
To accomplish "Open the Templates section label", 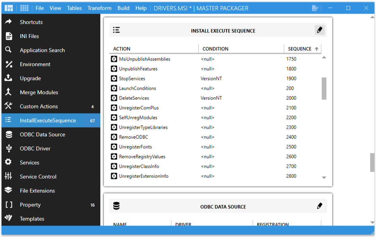I will [32, 219].
